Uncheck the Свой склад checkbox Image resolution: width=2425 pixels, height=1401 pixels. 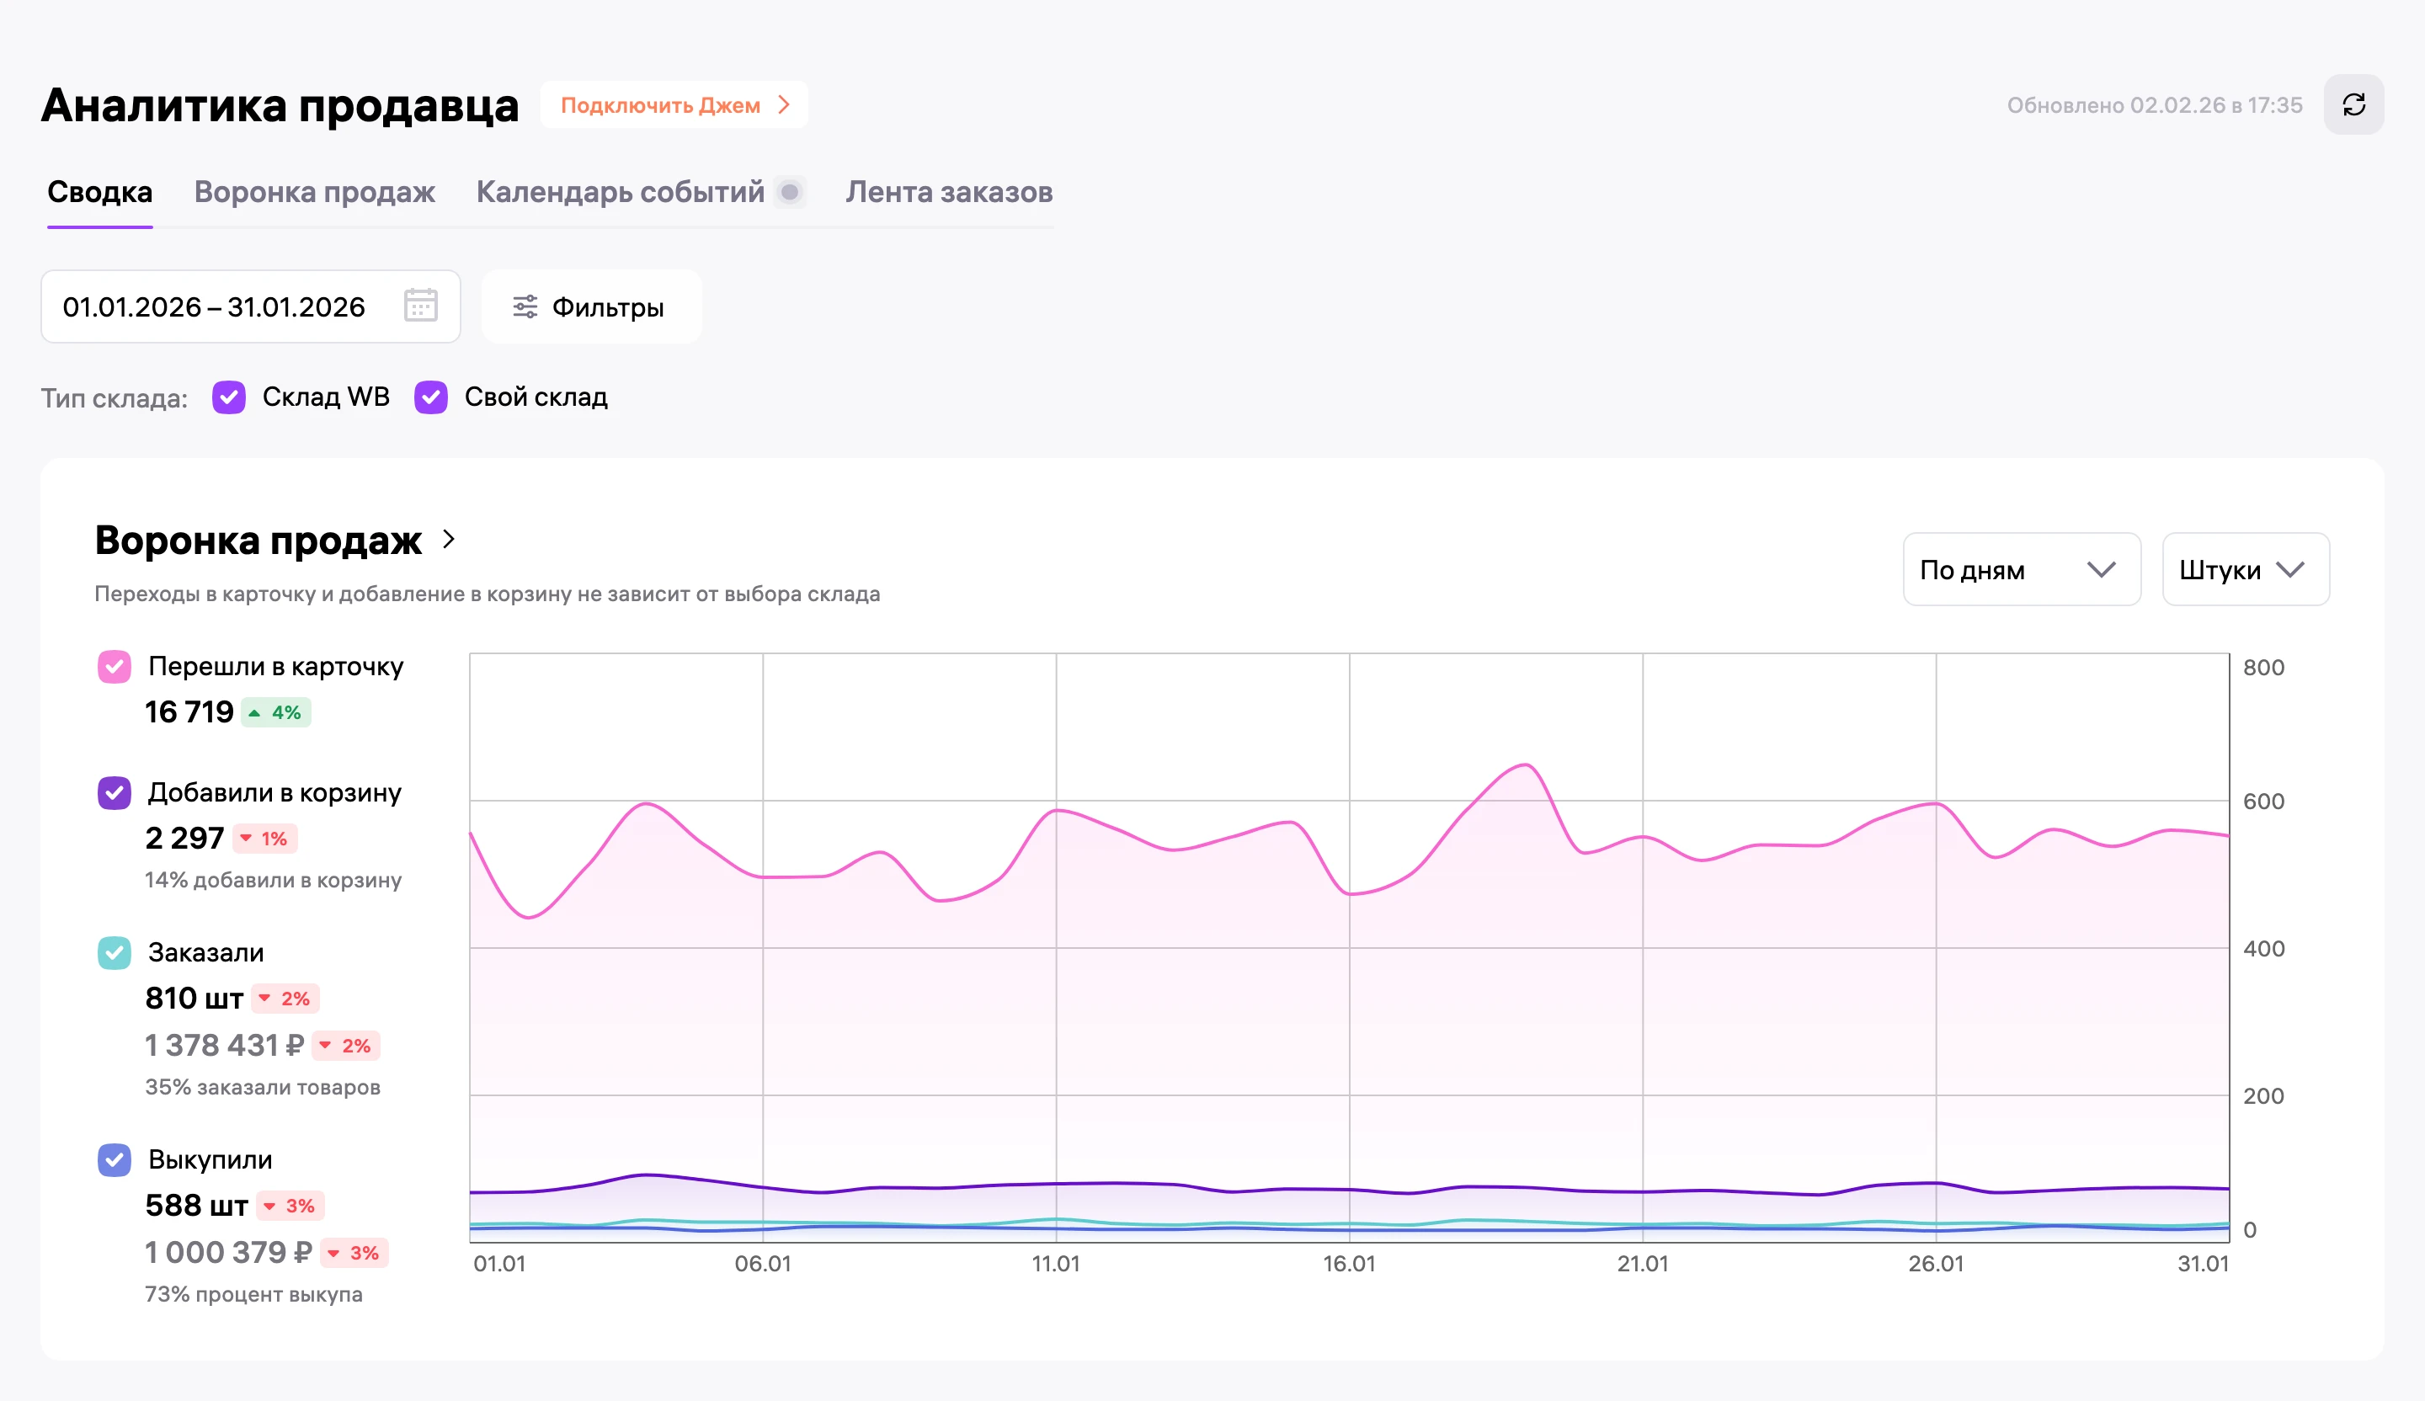[x=431, y=397]
